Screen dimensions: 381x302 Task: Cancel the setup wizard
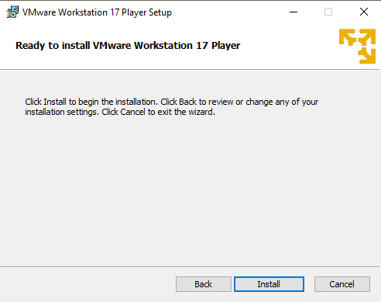[x=342, y=284]
